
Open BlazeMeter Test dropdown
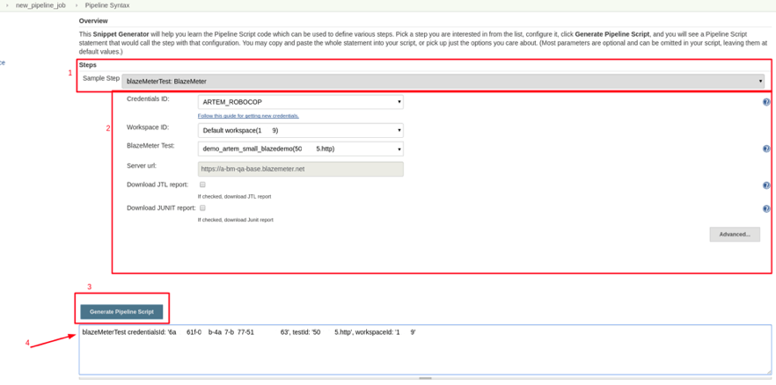[x=300, y=149]
